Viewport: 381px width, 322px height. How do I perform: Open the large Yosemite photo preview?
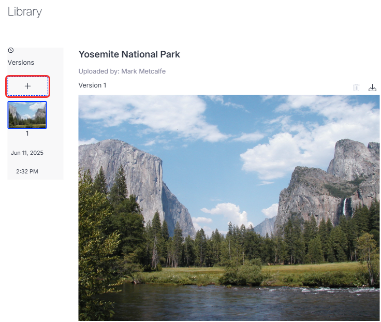coord(229,208)
